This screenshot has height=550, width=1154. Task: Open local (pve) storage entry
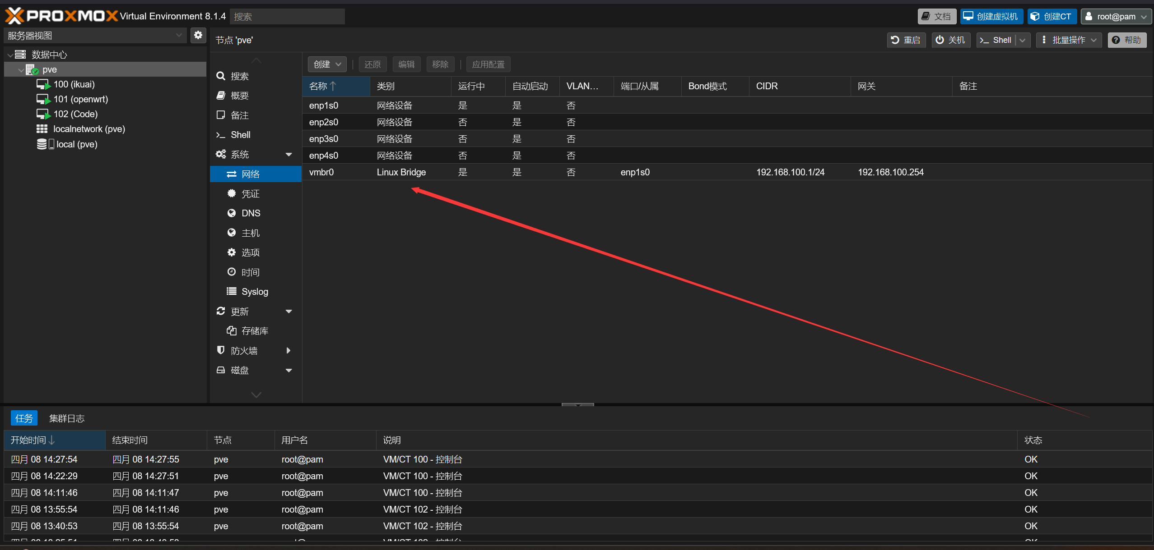tap(76, 144)
